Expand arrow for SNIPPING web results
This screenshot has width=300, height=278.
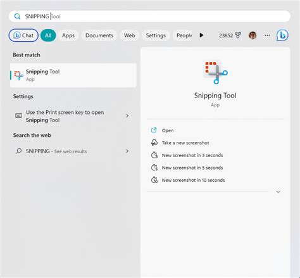click(127, 151)
